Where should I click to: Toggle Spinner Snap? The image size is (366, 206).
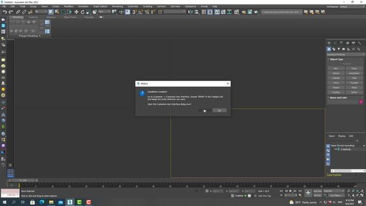pos(153,12)
